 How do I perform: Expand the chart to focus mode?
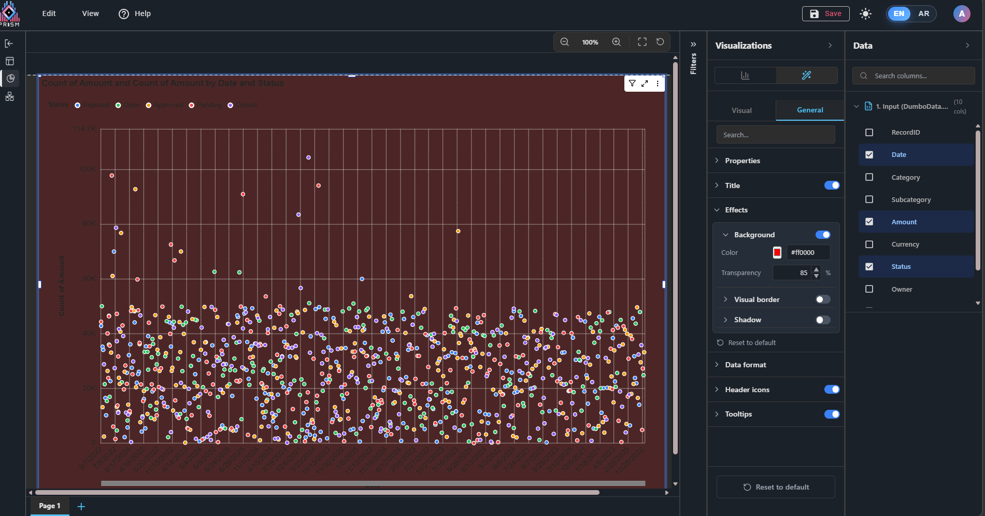[645, 83]
